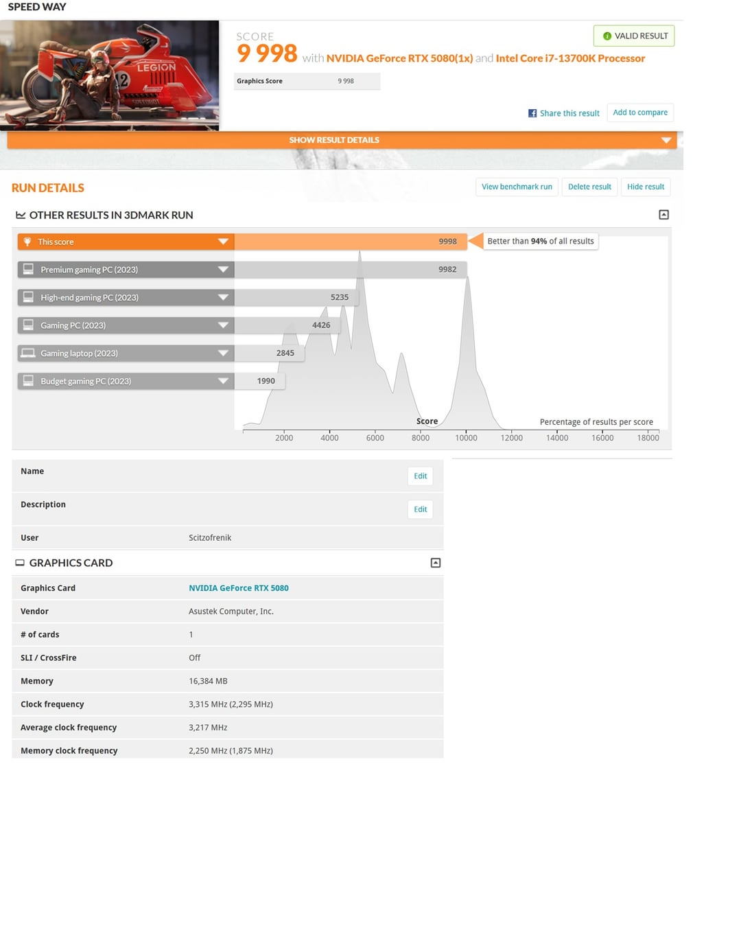The height and width of the screenshot is (943, 741).
Task: Click the monitor icon for Budget gaming PC
Action: point(28,381)
